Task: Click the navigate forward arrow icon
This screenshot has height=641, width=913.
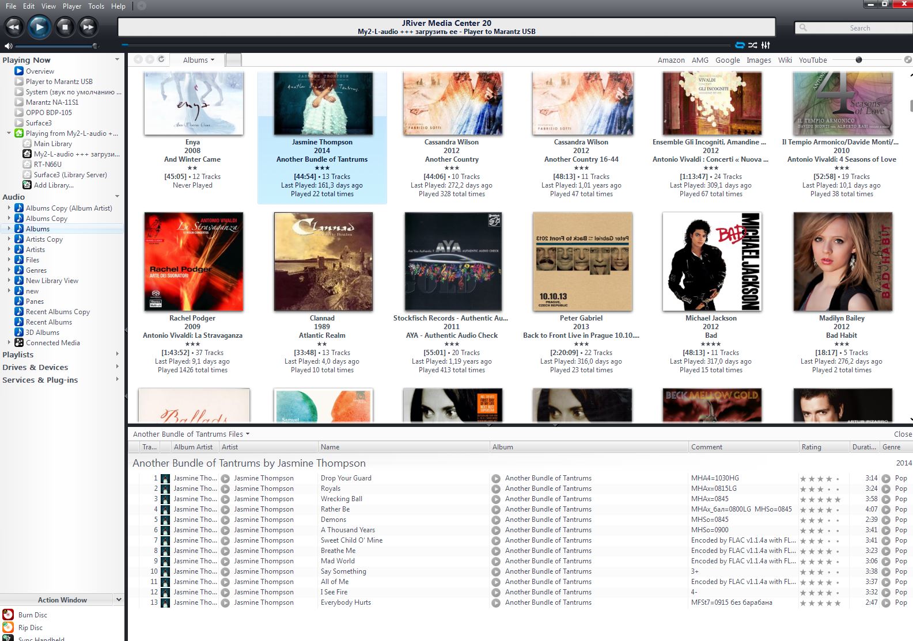Action: pos(150,59)
